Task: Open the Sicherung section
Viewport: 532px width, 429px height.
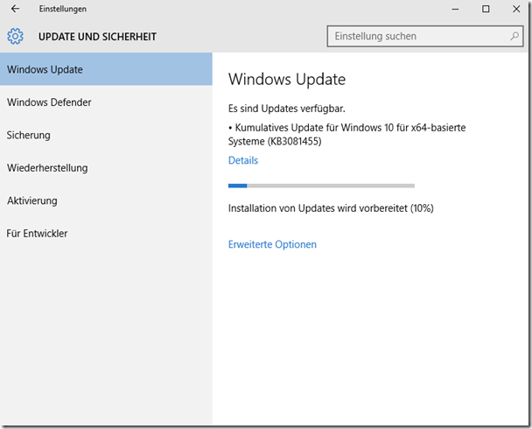Action: [x=106, y=135]
